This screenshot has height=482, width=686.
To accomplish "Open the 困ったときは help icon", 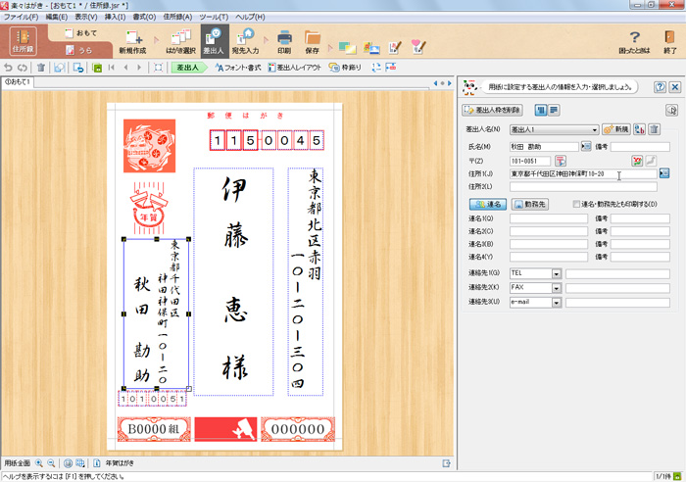I will tap(634, 40).
